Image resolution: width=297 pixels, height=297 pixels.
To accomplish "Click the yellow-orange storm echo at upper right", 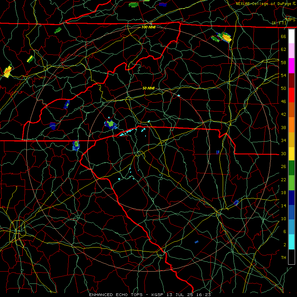I will (226, 37).
